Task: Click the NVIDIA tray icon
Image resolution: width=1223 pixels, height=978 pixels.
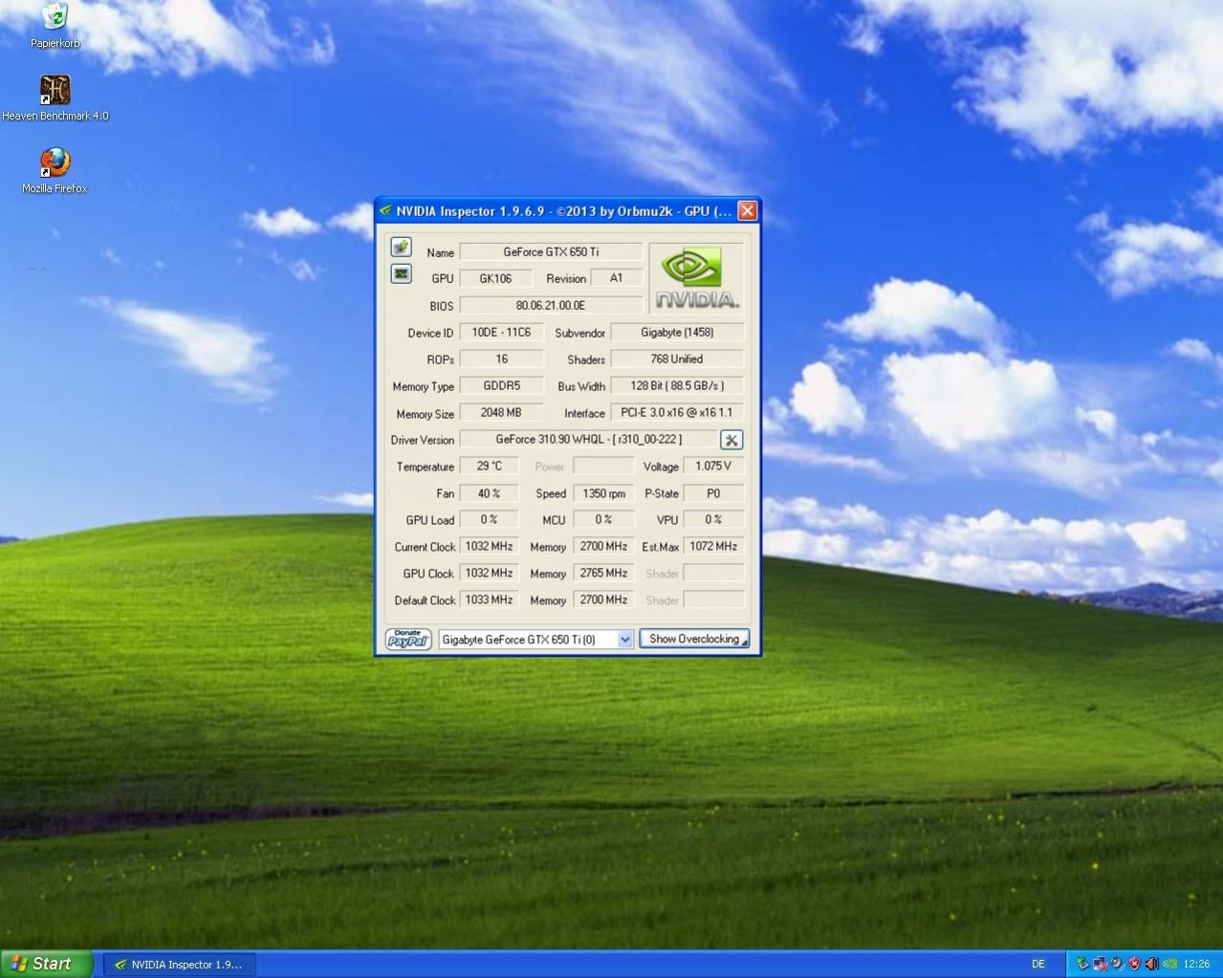Action: (x=1168, y=964)
